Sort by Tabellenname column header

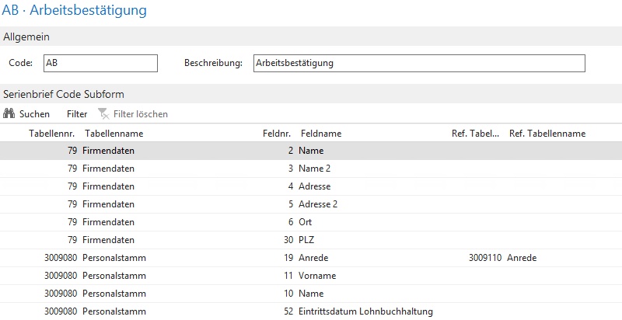[114, 134]
